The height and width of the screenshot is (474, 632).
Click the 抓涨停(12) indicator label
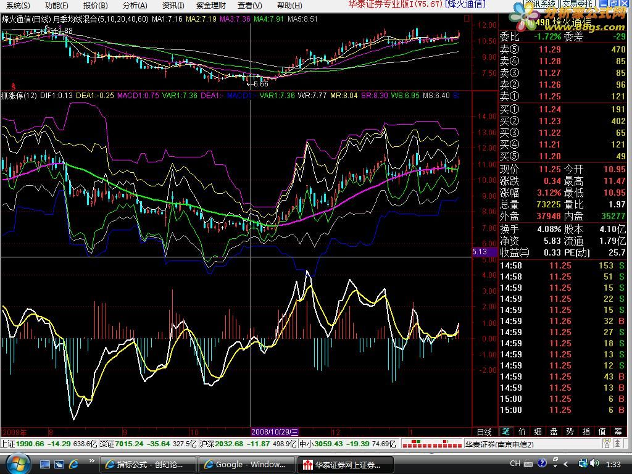coord(19,96)
